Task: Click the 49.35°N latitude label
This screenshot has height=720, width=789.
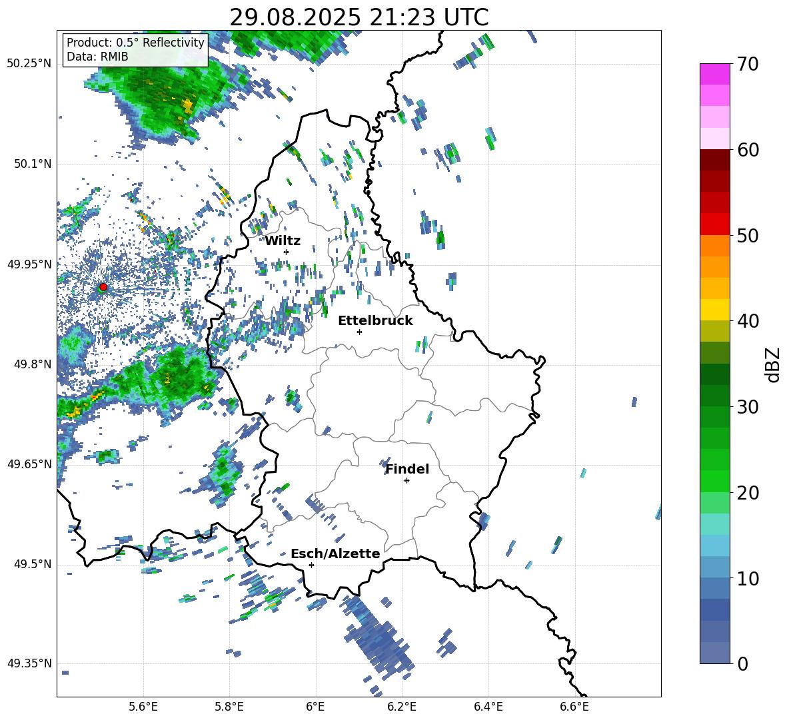Action: (x=29, y=663)
